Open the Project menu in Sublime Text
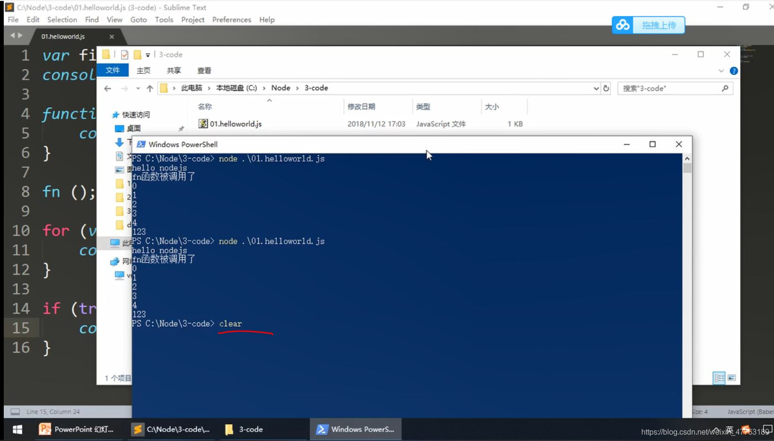 (x=193, y=20)
